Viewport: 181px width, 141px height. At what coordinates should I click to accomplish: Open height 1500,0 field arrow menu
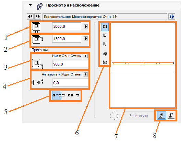coord(86,38)
